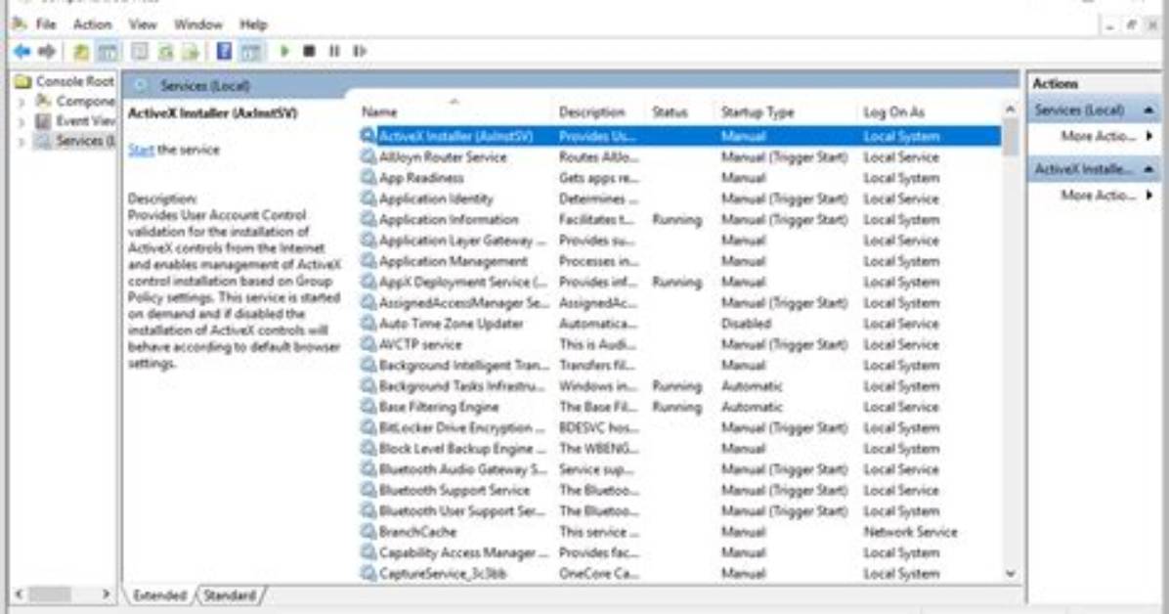Toggle the Show/Hide Action Pane icon
1169x614 pixels.
(x=251, y=52)
